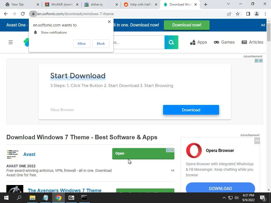
Task: Click the green Download now! Avast banner button
Action: point(187,25)
